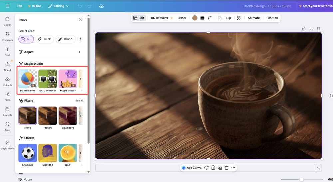Close the Image panel
The image size is (333, 182).
[x=81, y=20]
